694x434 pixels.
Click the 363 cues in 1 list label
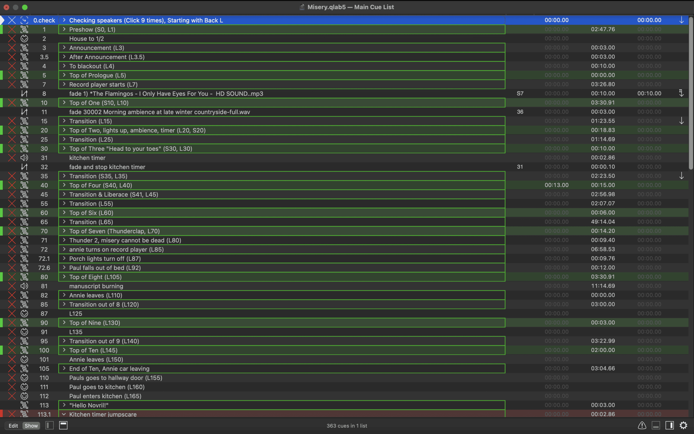(x=346, y=426)
